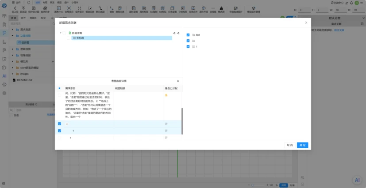Viewport: 366px width, 188px height.
Task: Collapse the 表格数据详情 section chevron
Action: [178, 81]
